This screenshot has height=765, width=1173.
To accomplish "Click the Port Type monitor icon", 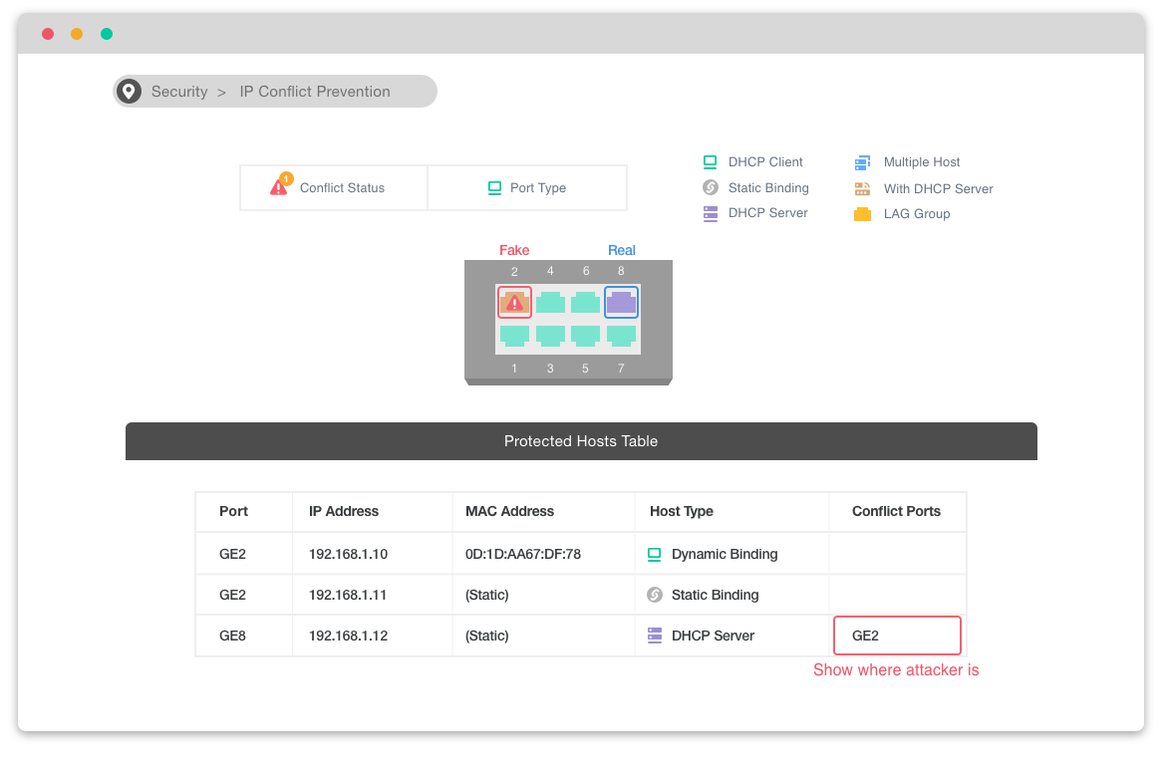I will click(x=494, y=187).
